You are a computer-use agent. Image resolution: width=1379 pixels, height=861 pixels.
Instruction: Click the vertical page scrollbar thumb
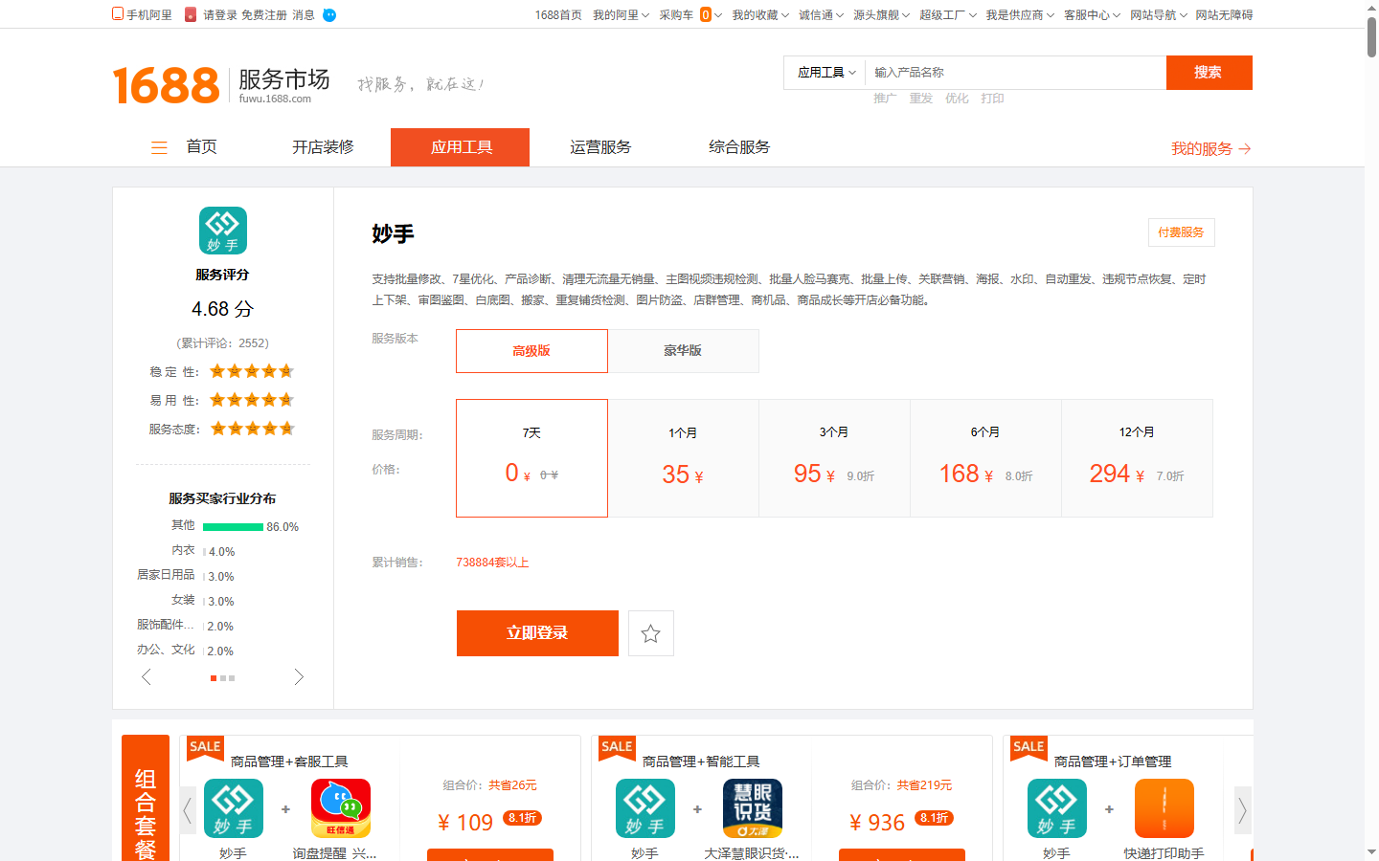click(1371, 36)
